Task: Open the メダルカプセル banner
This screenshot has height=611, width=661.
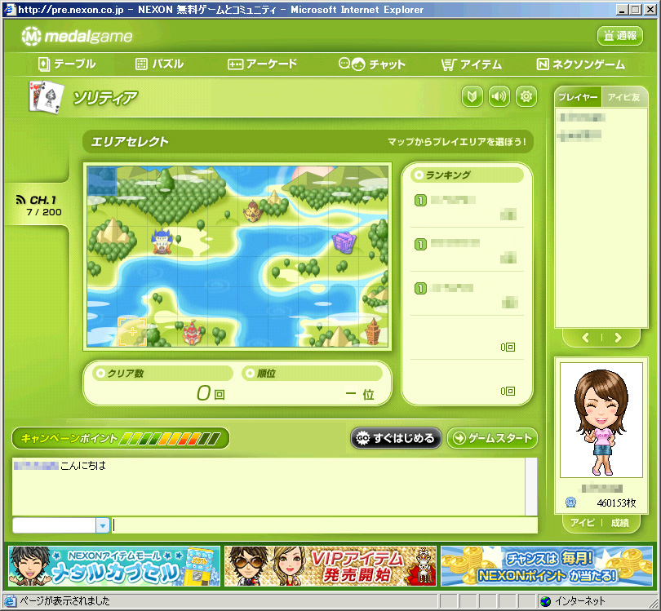Action: 114,566
